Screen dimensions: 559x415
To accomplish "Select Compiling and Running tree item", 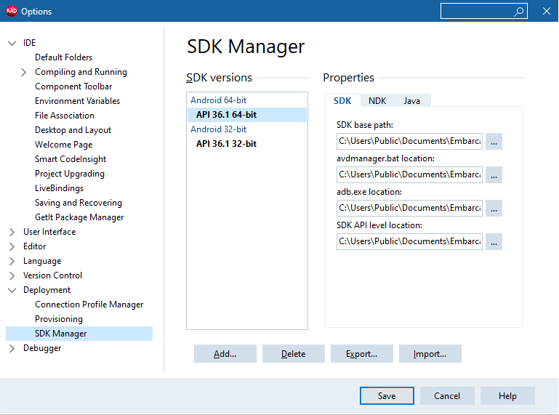I will pyautogui.click(x=81, y=72).
